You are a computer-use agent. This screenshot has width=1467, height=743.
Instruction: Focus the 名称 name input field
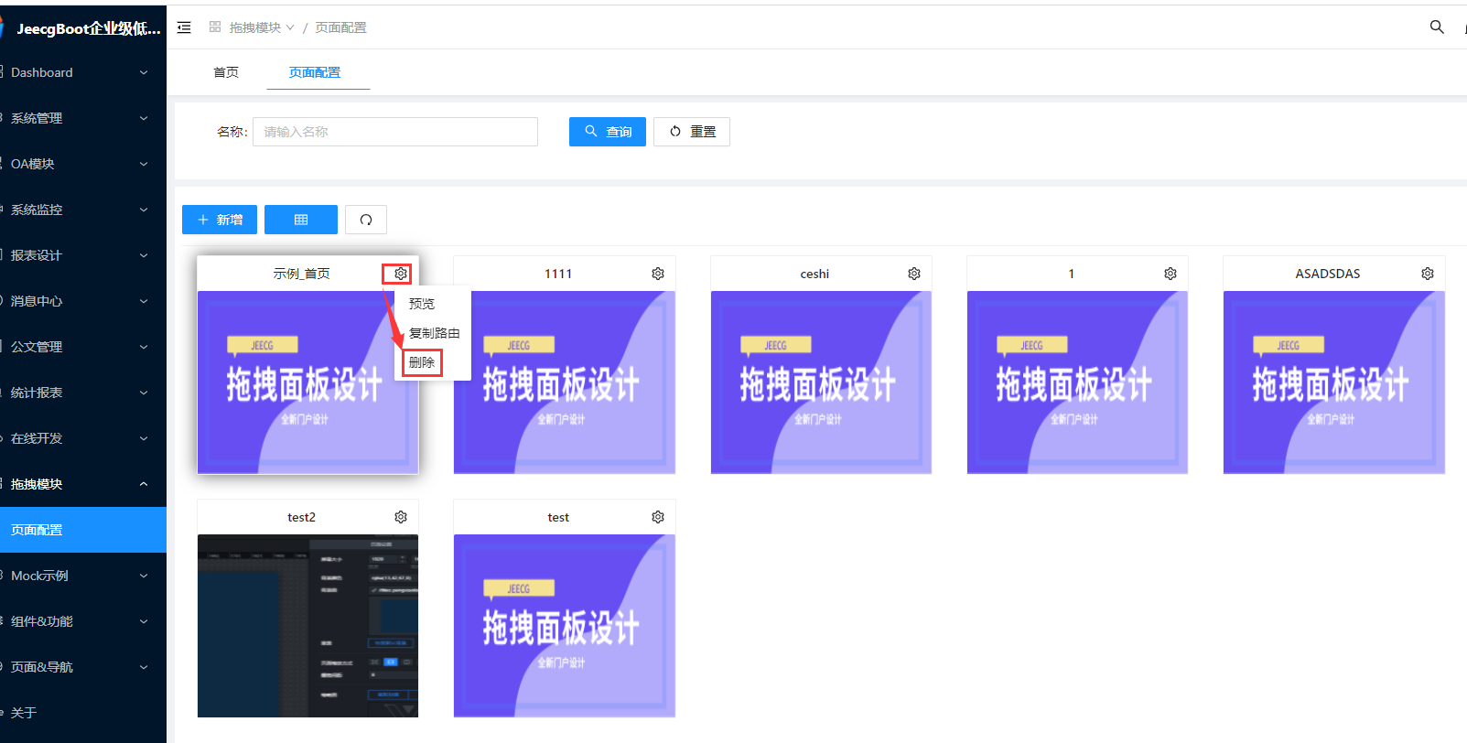(x=395, y=132)
